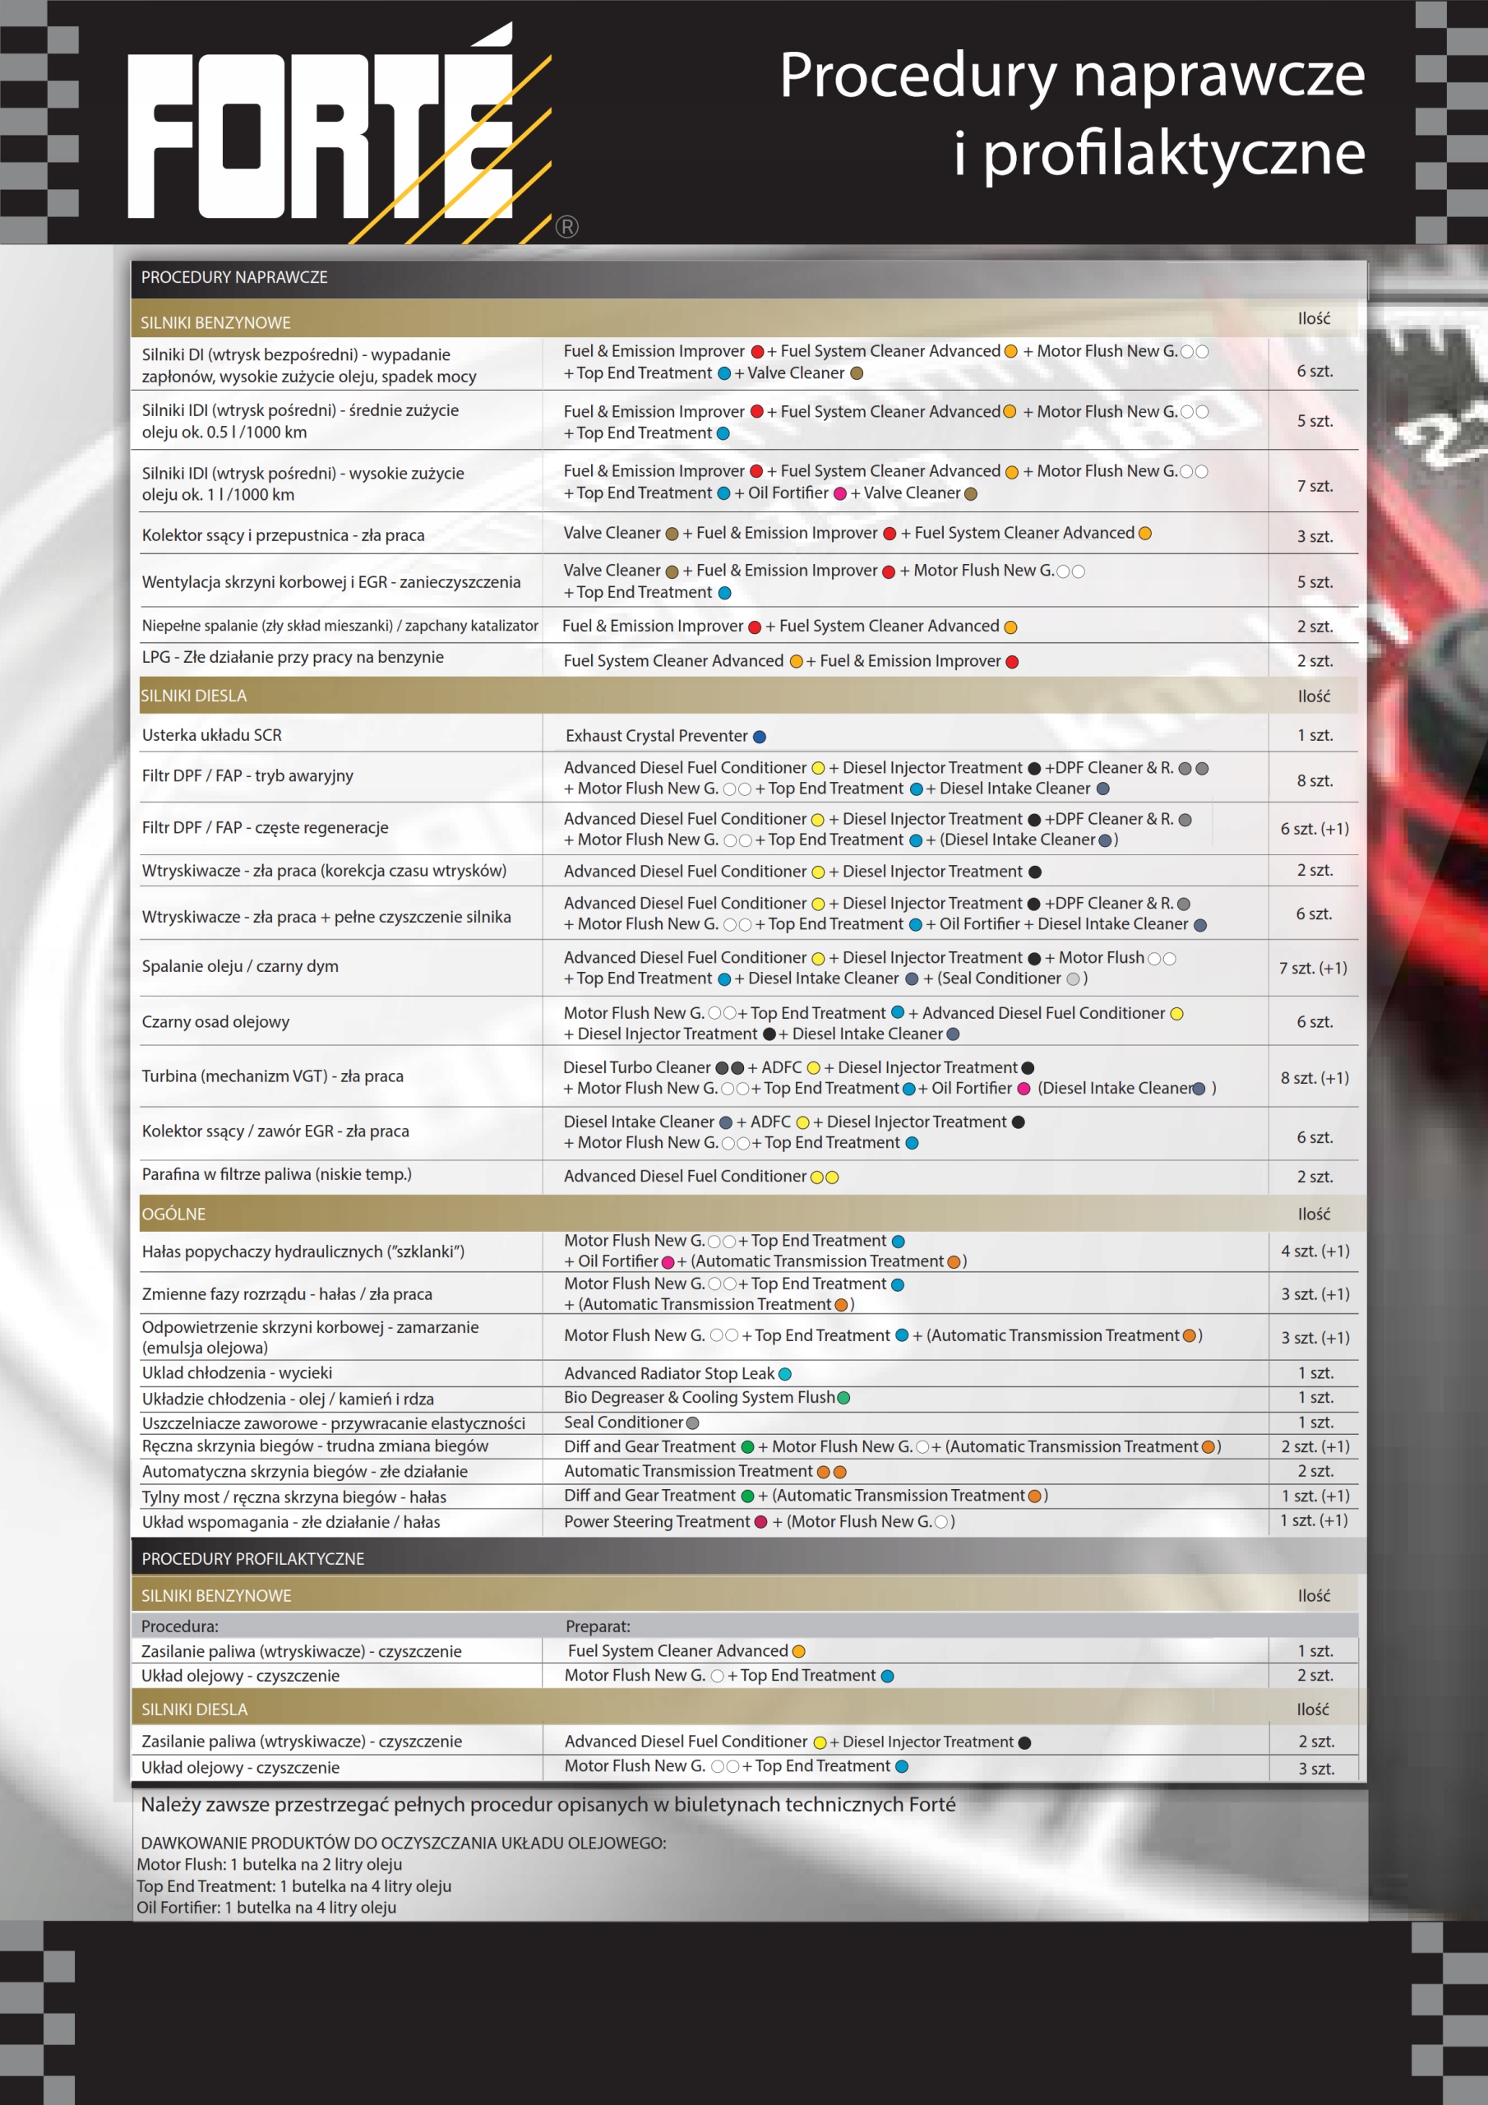
Task: Click the "Uklad chłodzenia - wycieki" label
Action: point(237,1373)
